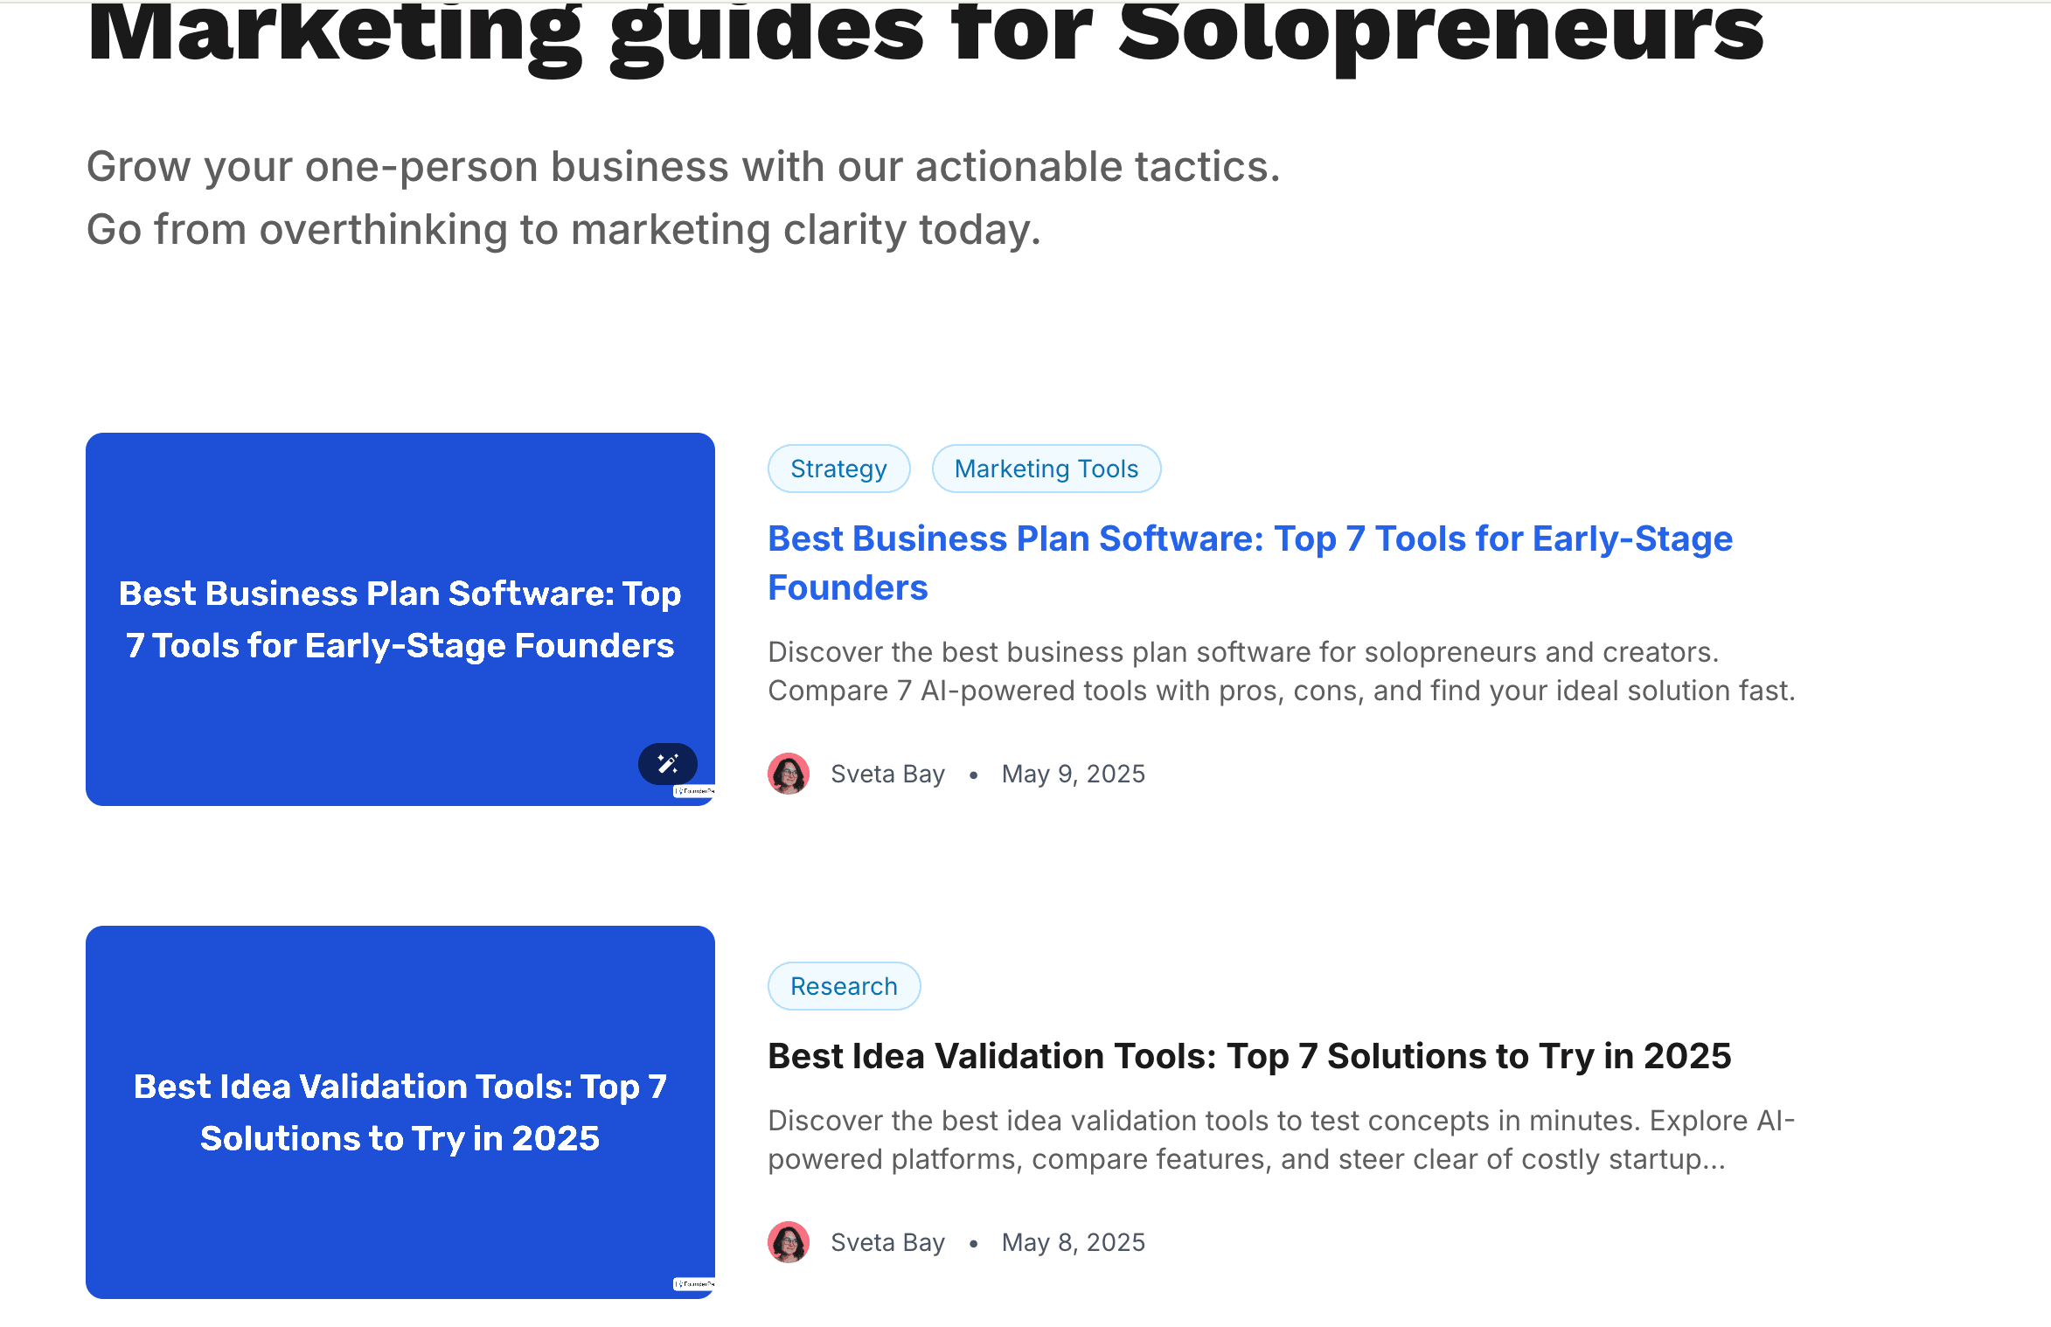Click Sveta Bay avatar beside May 9 date
Viewport: 2051px width, 1327px height.
point(789,774)
